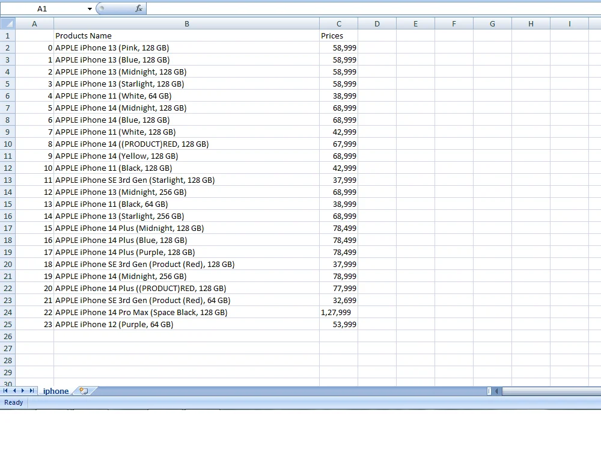Click next sheet navigation arrow
The width and height of the screenshot is (601, 451).
(x=23, y=391)
